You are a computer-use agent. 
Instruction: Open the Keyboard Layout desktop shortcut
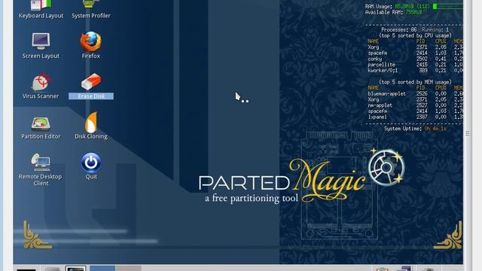[x=41, y=9]
